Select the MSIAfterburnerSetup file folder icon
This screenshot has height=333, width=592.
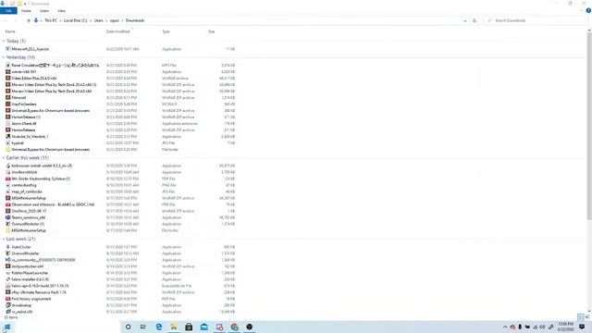[8, 230]
